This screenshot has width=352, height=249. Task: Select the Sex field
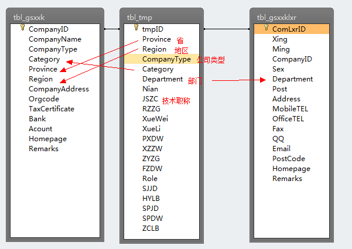click(x=278, y=69)
